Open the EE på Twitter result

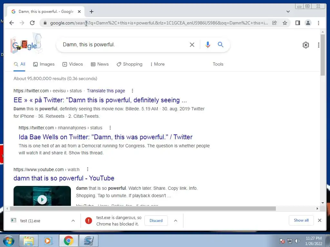100,100
